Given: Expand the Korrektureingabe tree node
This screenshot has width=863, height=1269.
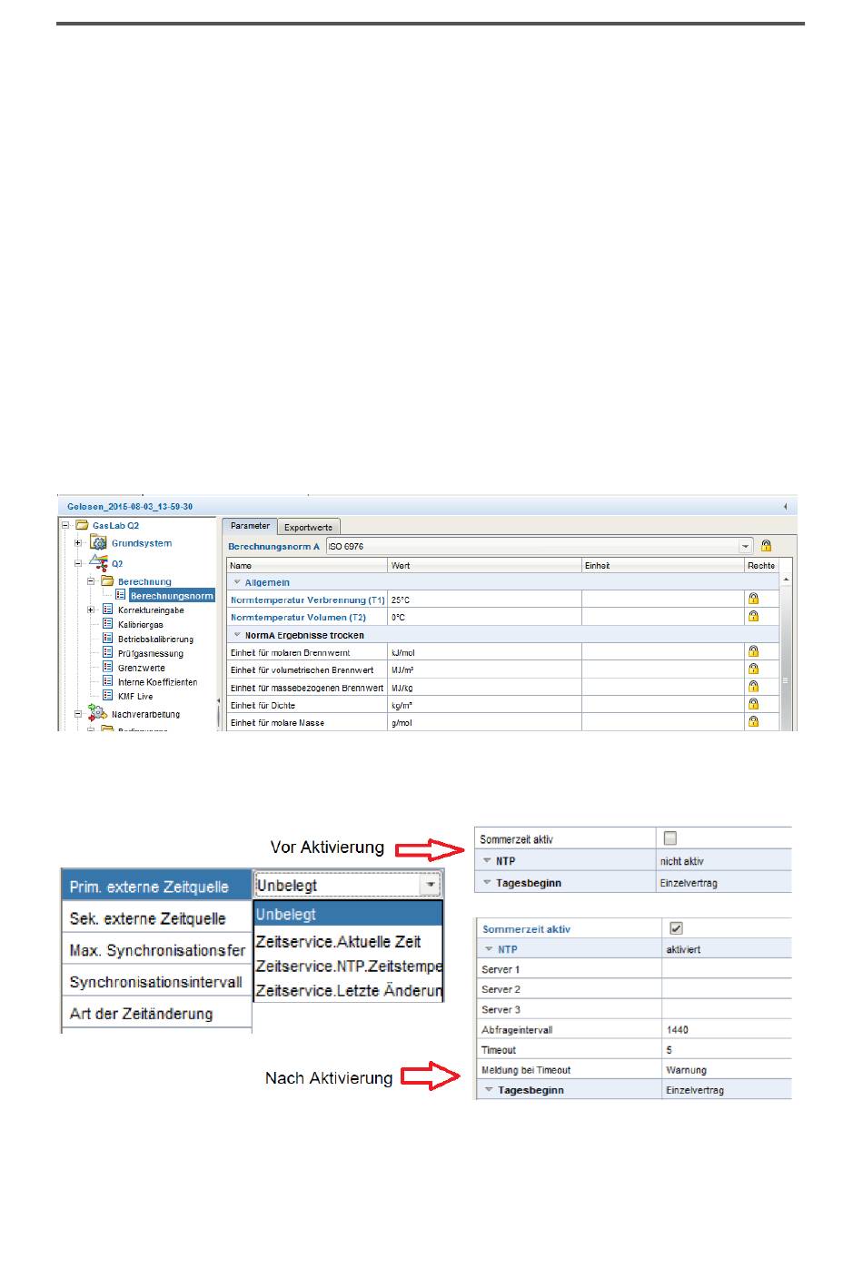Looking at the screenshot, I should (91, 610).
